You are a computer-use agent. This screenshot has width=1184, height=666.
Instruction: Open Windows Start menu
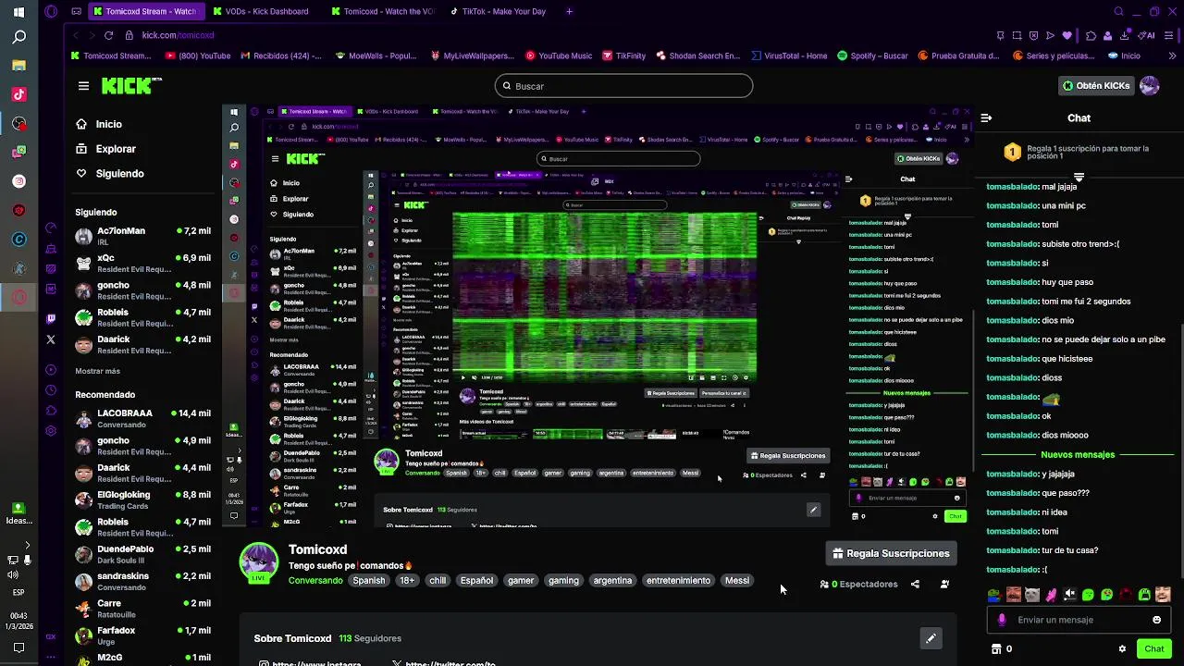18,12
